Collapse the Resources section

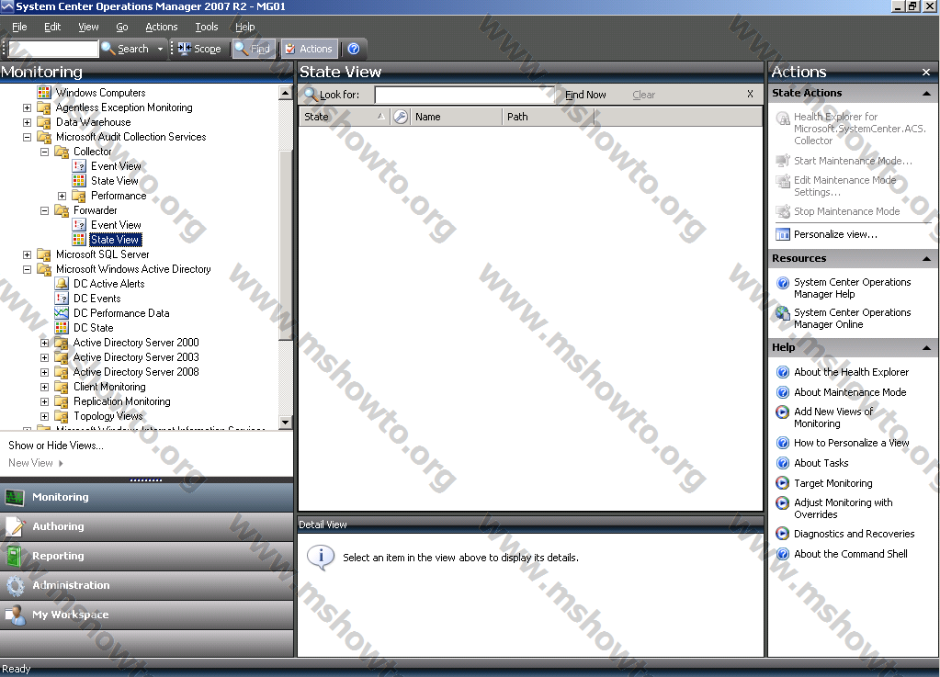(x=926, y=259)
